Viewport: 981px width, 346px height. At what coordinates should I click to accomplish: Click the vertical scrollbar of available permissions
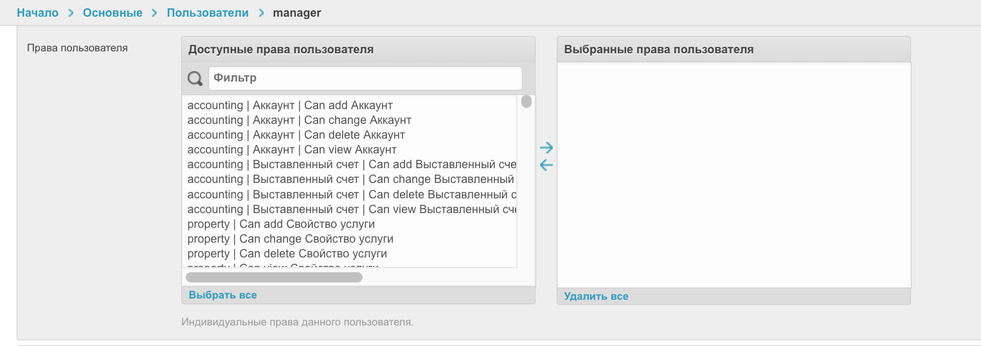point(526,102)
